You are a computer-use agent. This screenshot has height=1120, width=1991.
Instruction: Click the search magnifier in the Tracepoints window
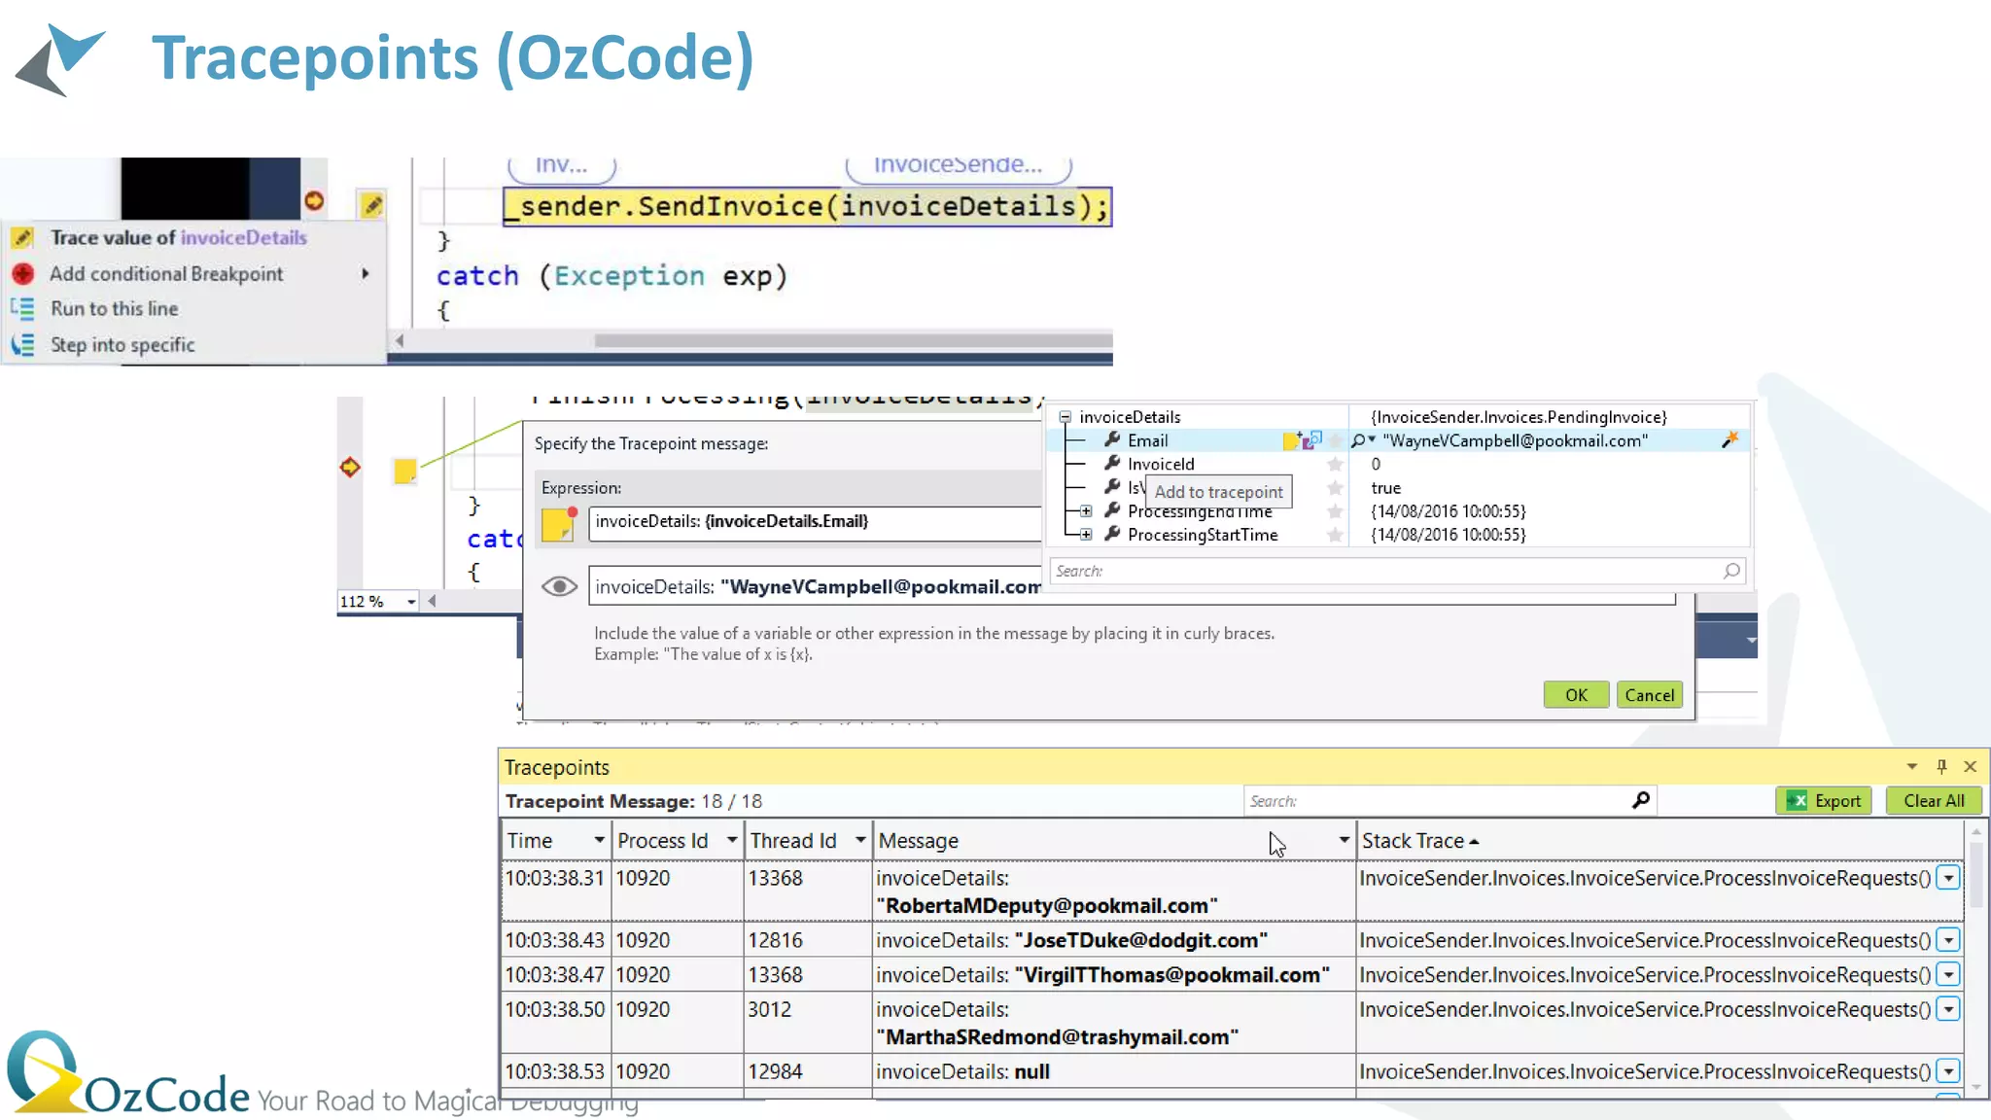pos(1641,800)
